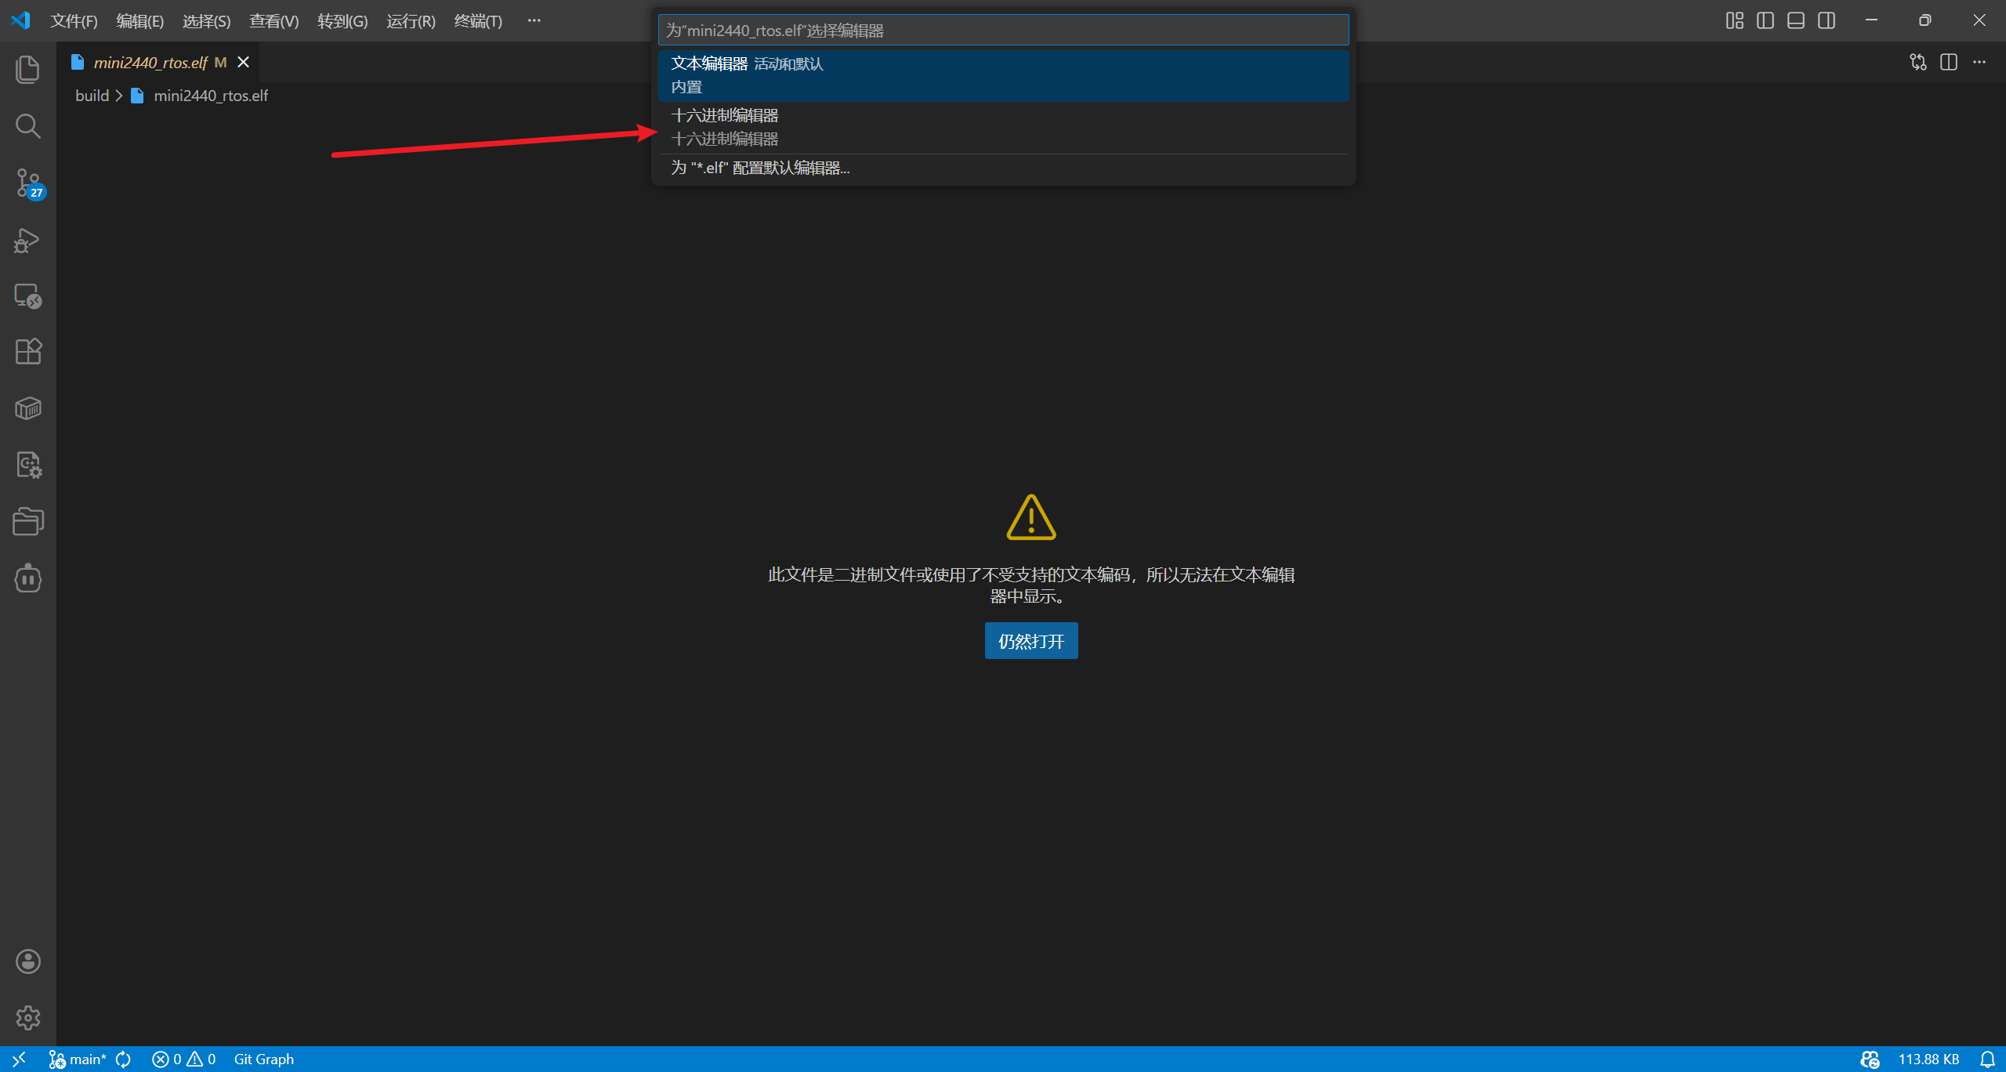Expand the overflow menu after Terminal

coord(534,21)
